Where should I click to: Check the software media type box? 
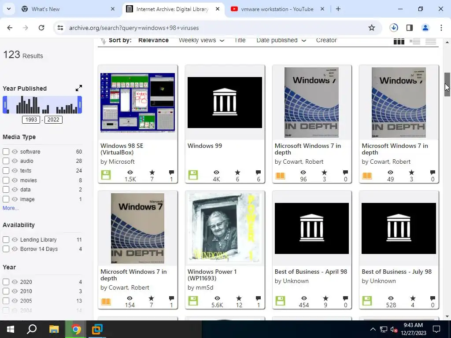(x=6, y=151)
